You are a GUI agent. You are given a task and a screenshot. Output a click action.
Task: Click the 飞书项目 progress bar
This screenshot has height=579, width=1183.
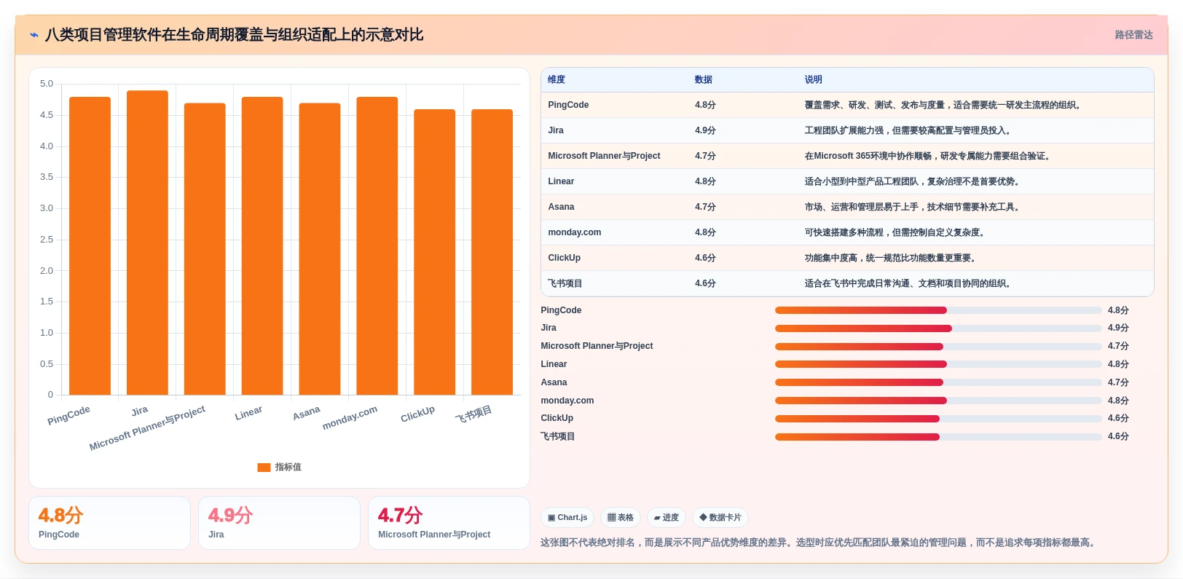tap(938, 437)
